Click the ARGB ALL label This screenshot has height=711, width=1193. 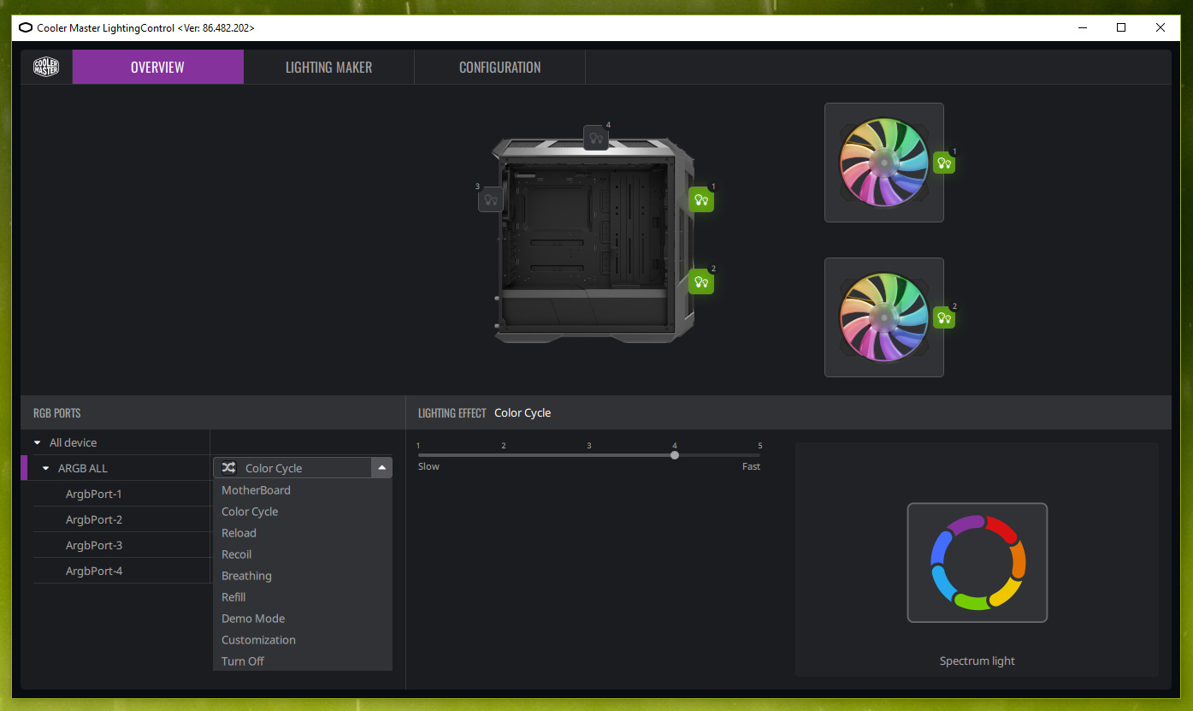83,468
